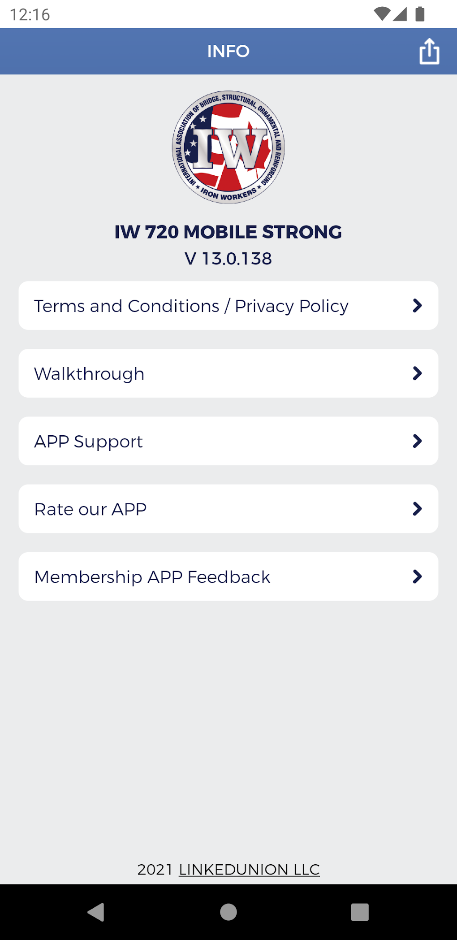
Task: Tap the Rate our APP chevron
Action: click(417, 509)
